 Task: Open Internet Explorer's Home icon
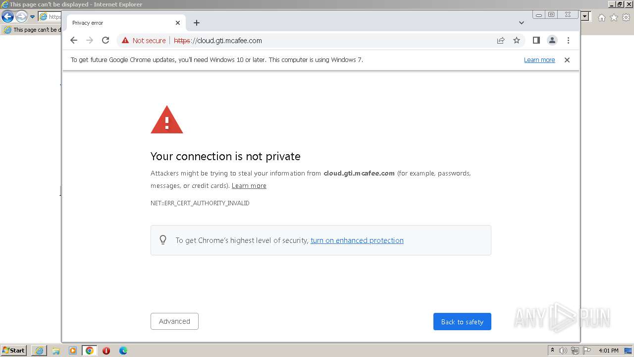click(601, 17)
